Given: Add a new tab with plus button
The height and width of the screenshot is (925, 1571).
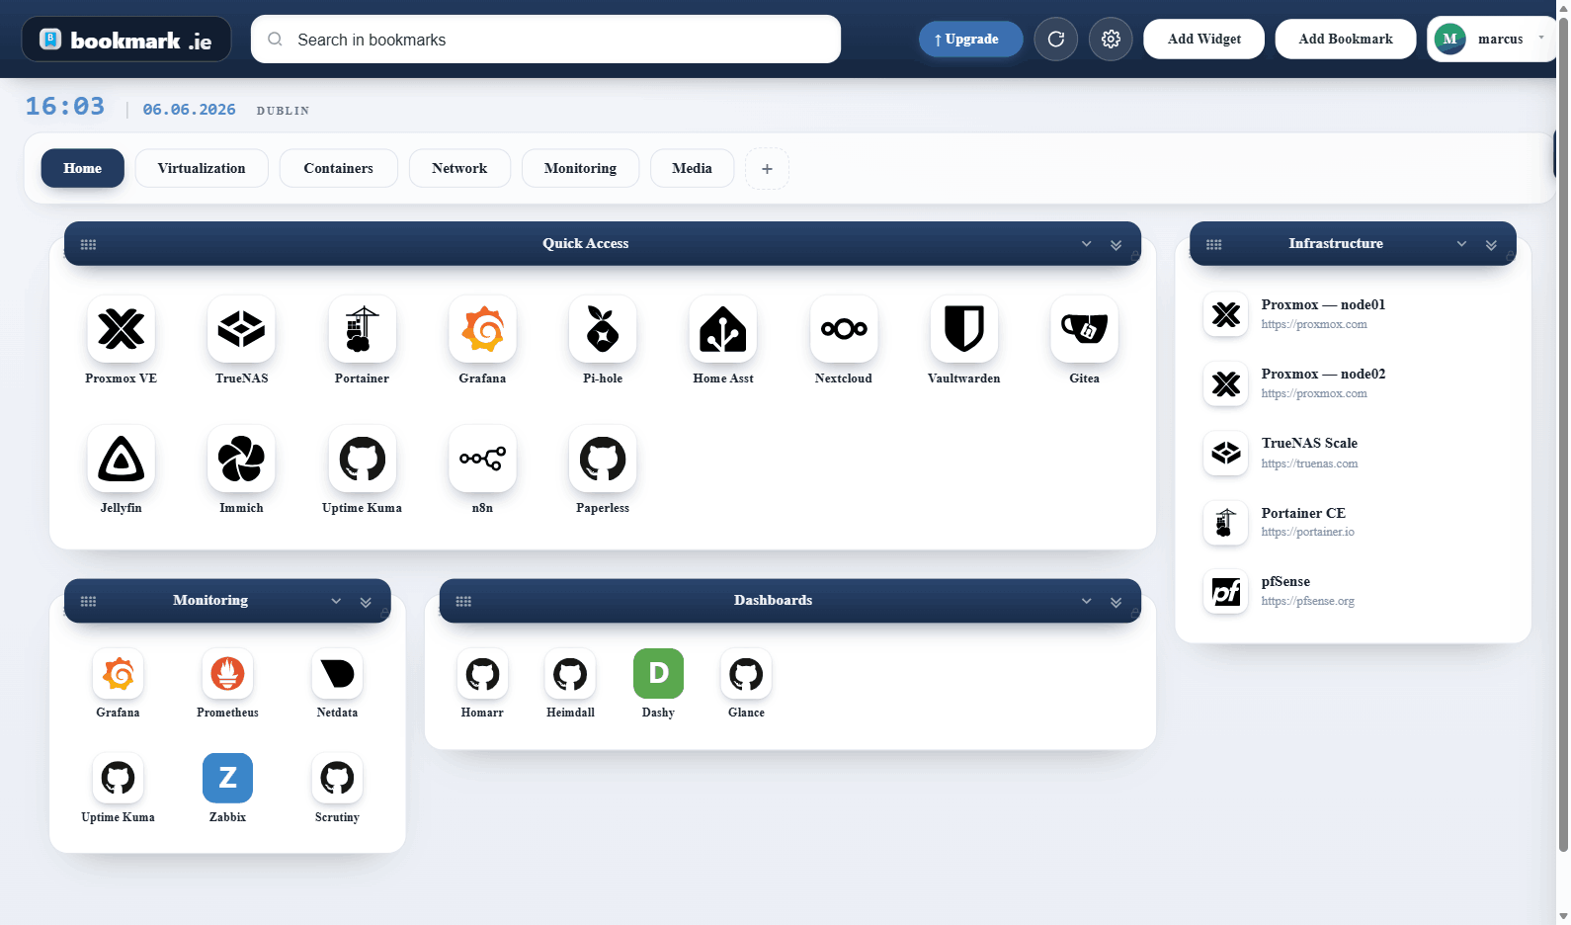Looking at the screenshot, I should (767, 168).
